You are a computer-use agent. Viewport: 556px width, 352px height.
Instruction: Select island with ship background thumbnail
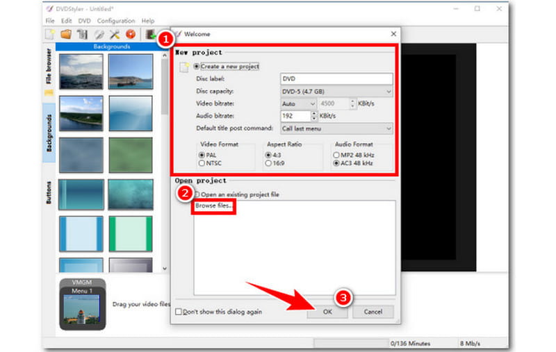[131, 72]
